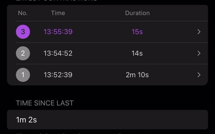Screen dimensions: 215x134
Task: Tap the gray number 1 badge
Action: (x=23, y=75)
